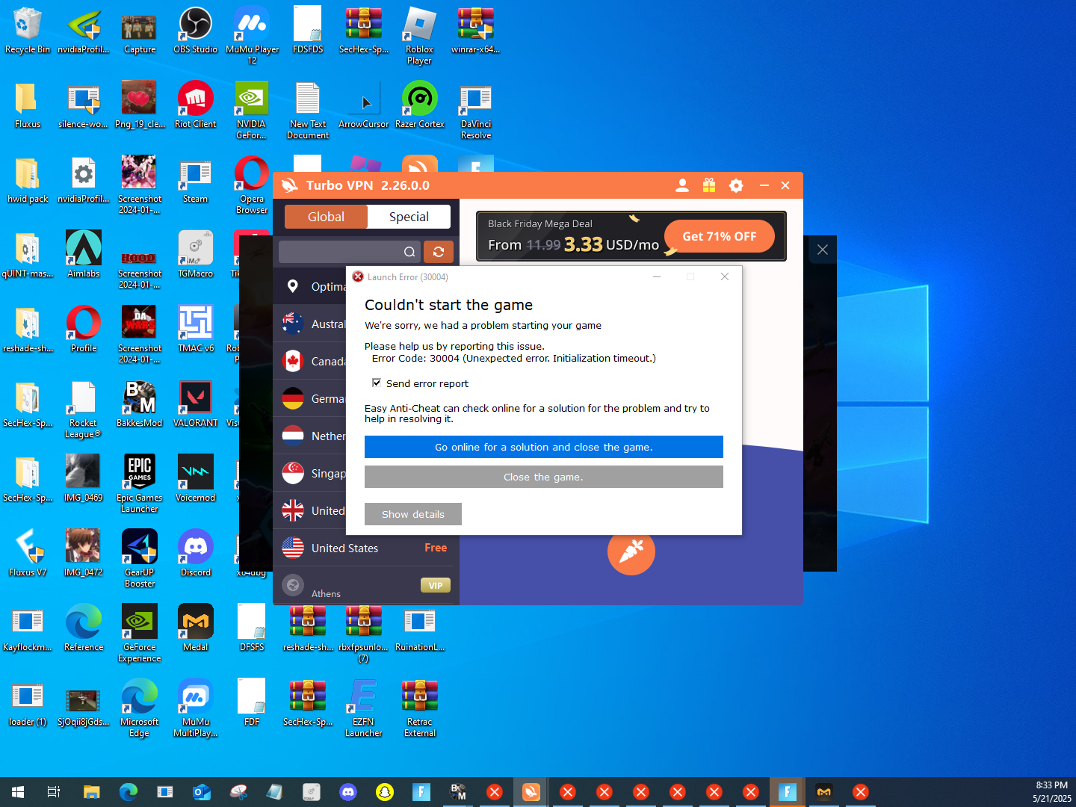
Task: Select the Optimal location entry
Action: (310, 286)
